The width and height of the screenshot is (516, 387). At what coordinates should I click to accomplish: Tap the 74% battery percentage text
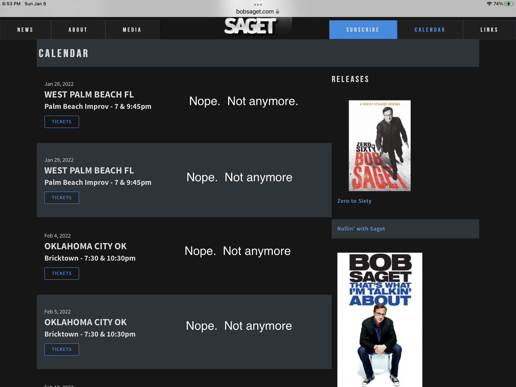click(x=498, y=3)
